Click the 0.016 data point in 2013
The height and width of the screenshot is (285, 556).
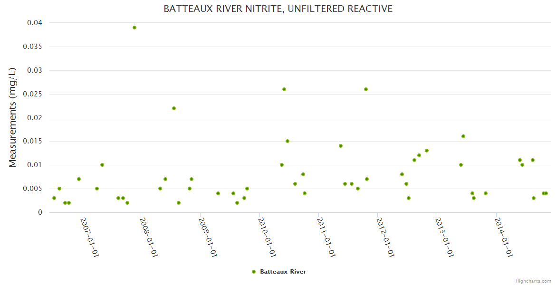click(x=463, y=136)
